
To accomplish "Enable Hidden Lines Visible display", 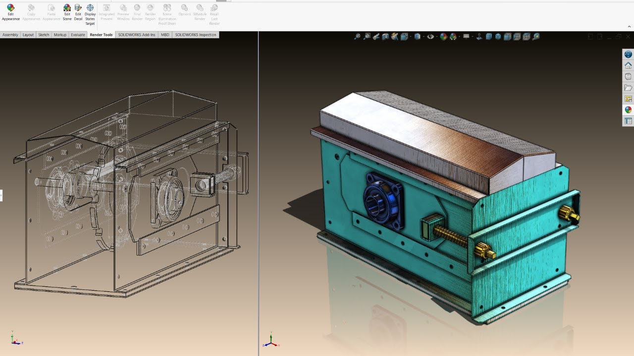I will (517, 37).
